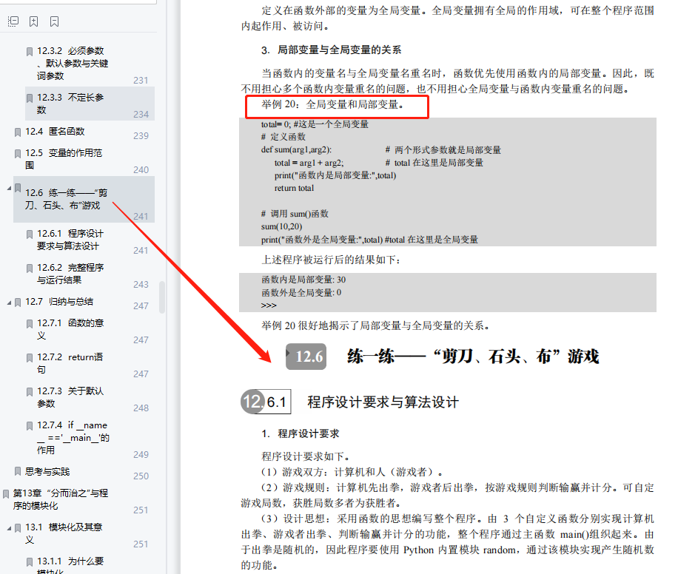Screen dimensions: 678x574
Task: Click the text 举例 20：全局变量和局部变量
Action: (332, 104)
